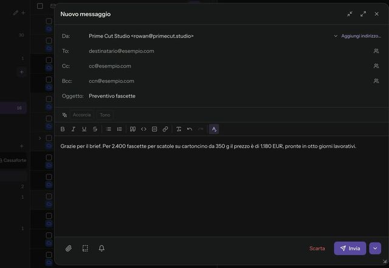Focus the Cc address field
The image size is (389, 268).
pos(229,66)
